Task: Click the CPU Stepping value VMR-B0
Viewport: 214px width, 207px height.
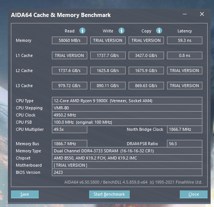Action: 127,108
